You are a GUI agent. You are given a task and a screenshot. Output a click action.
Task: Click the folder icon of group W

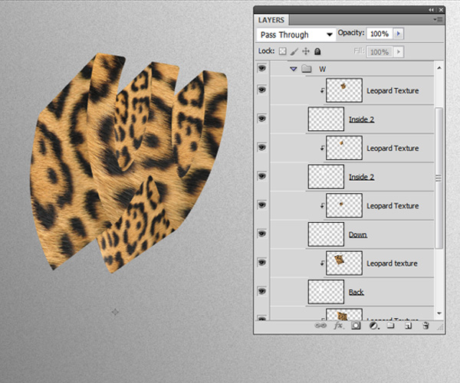[307, 69]
